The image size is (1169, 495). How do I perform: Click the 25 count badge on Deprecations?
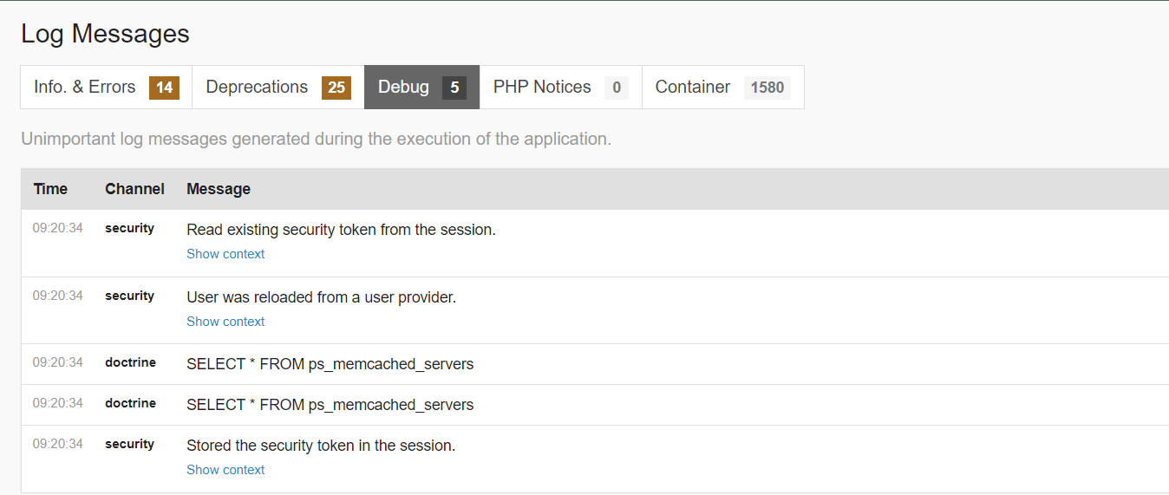pos(336,88)
